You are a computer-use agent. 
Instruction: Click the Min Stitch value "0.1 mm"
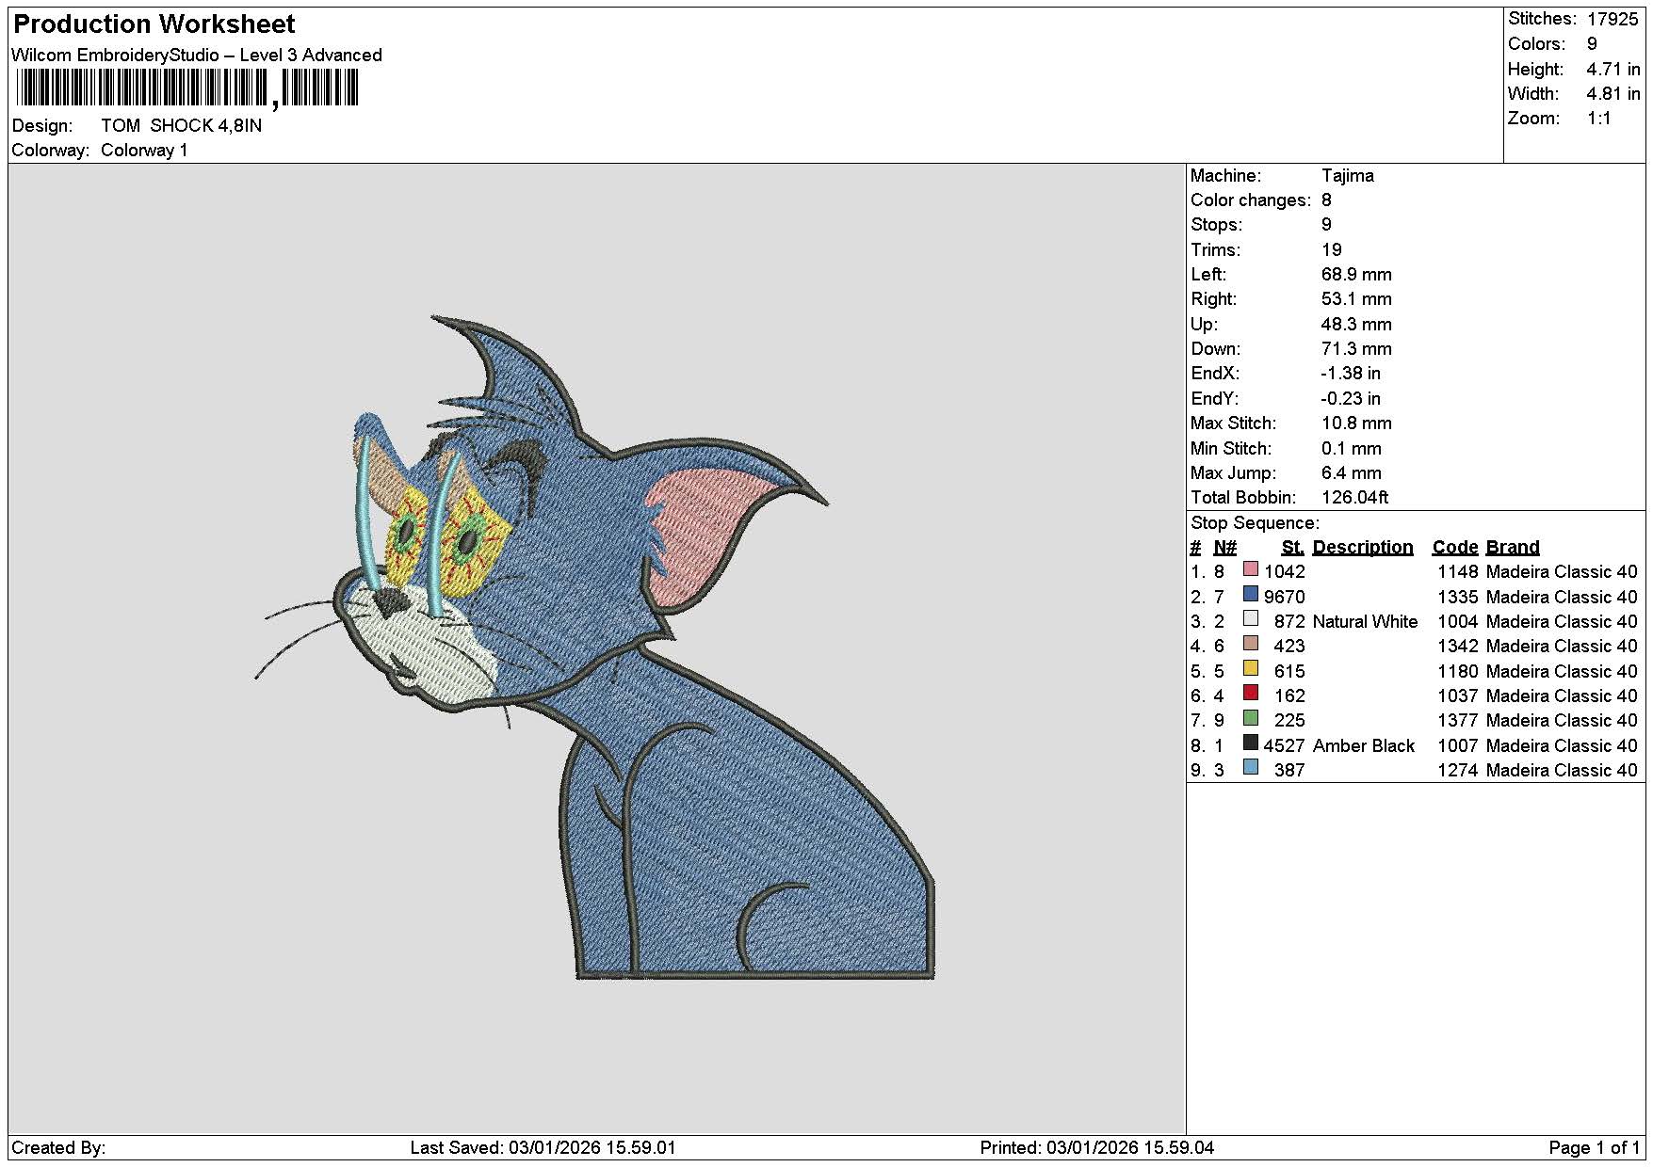(1352, 449)
